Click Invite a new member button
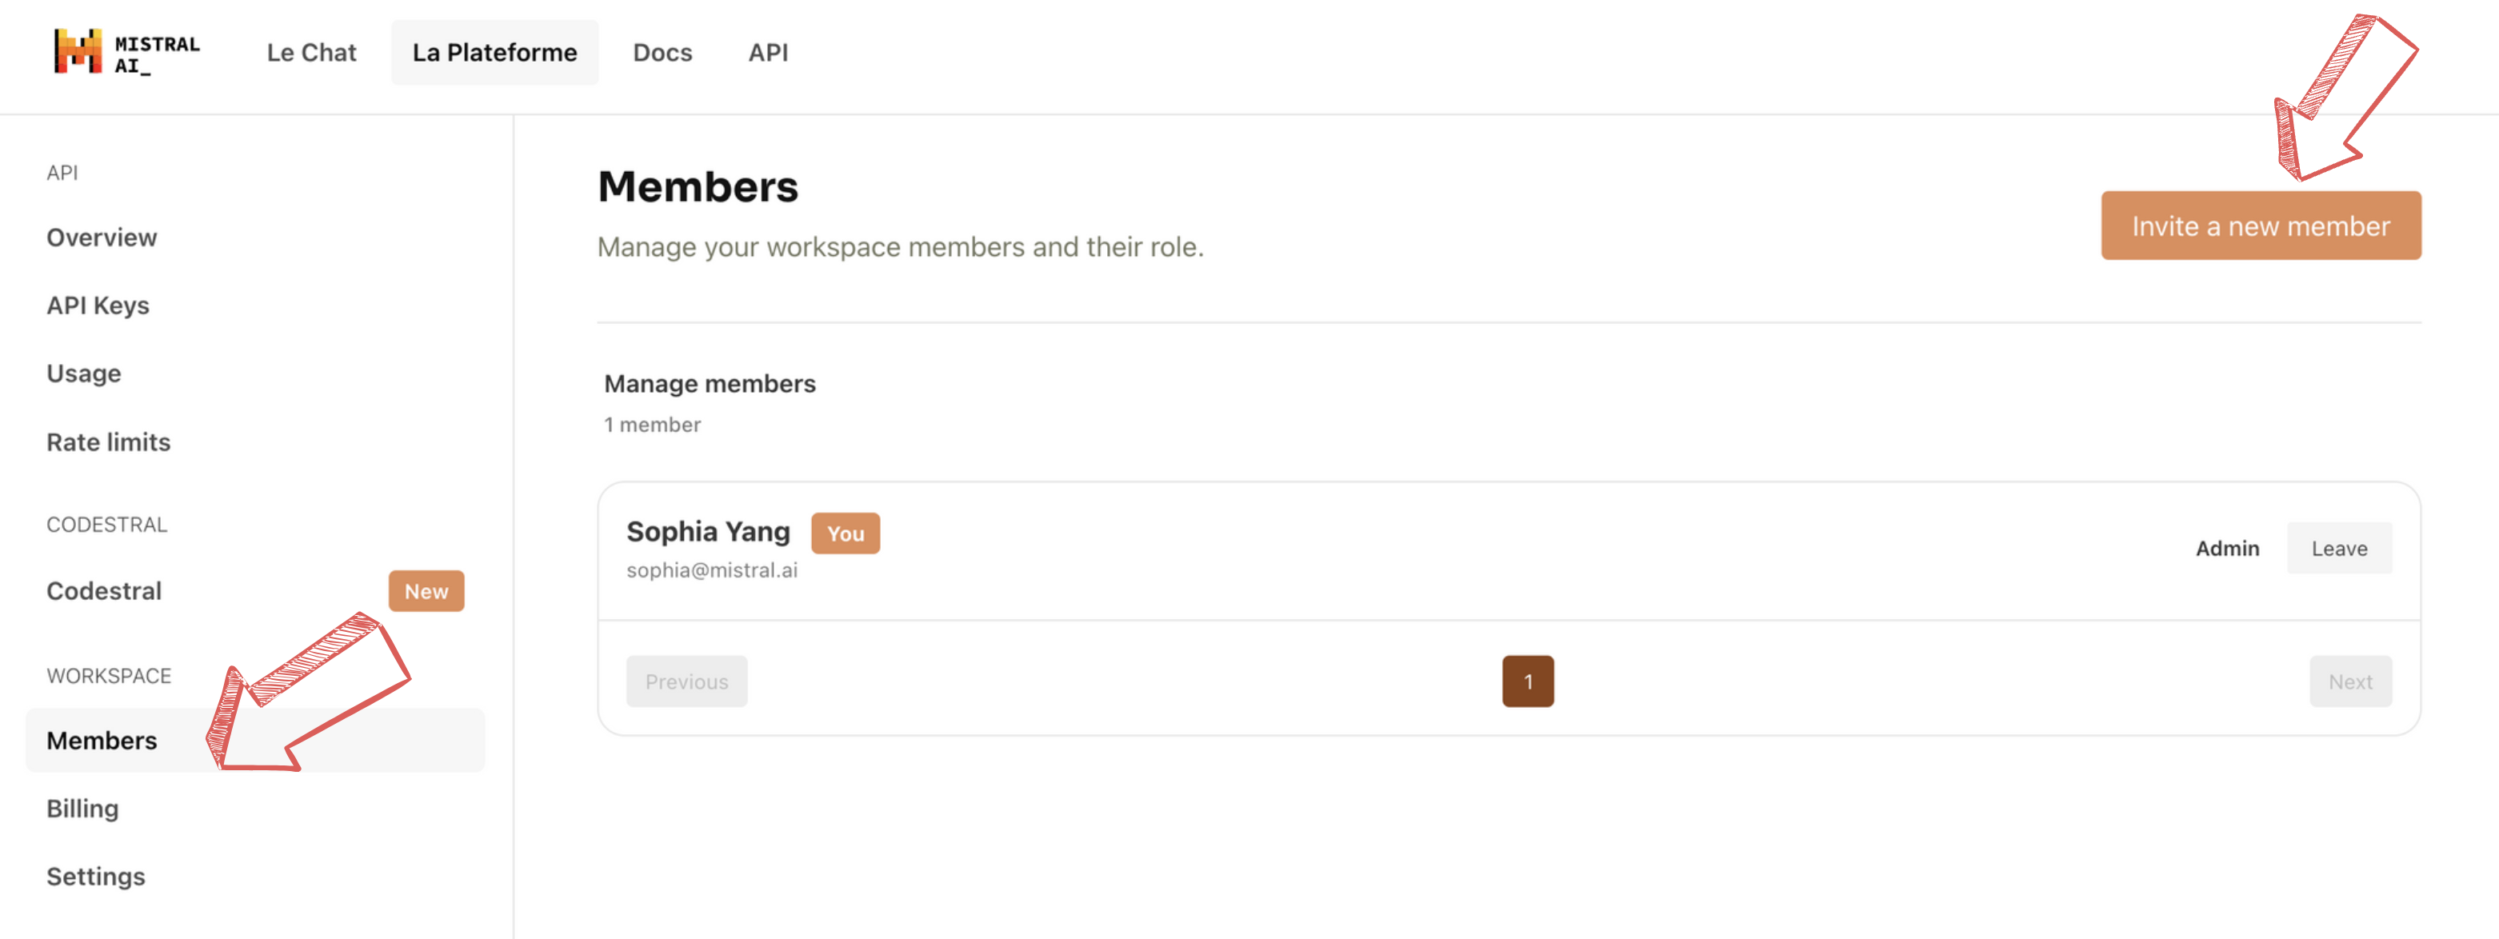2499x939 pixels. [2261, 226]
